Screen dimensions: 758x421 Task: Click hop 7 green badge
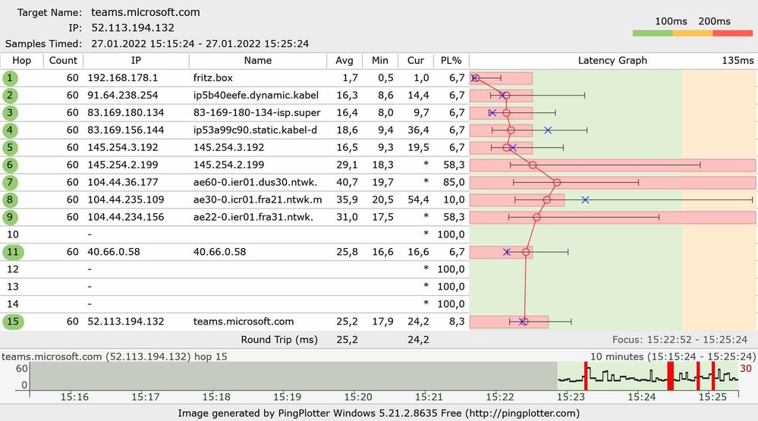point(10,182)
